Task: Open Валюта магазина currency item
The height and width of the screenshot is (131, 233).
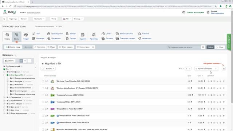Action: click(124, 34)
